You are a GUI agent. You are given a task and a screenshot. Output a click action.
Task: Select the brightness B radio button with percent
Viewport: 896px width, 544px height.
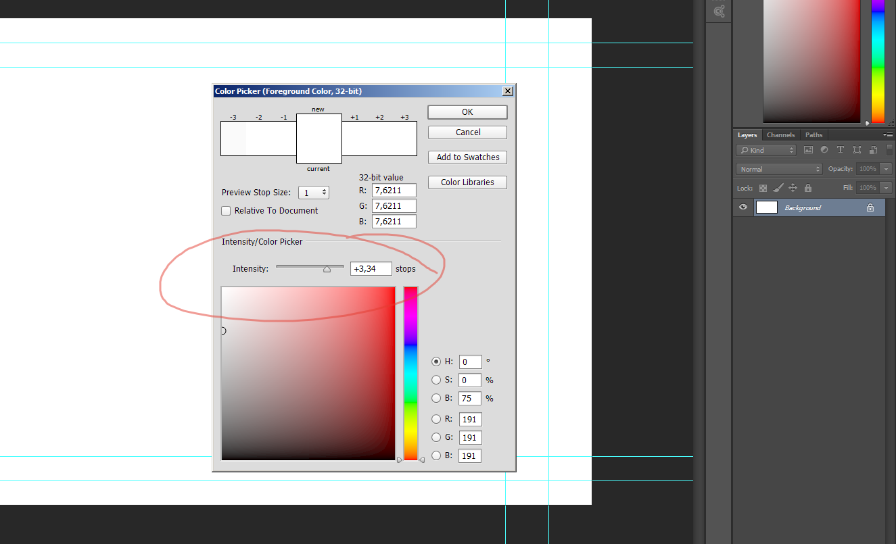coord(436,398)
